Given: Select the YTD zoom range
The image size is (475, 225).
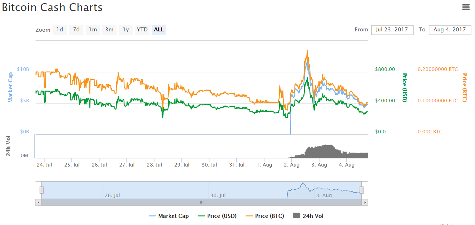Looking at the screenshot, I should tap(142, 30).
